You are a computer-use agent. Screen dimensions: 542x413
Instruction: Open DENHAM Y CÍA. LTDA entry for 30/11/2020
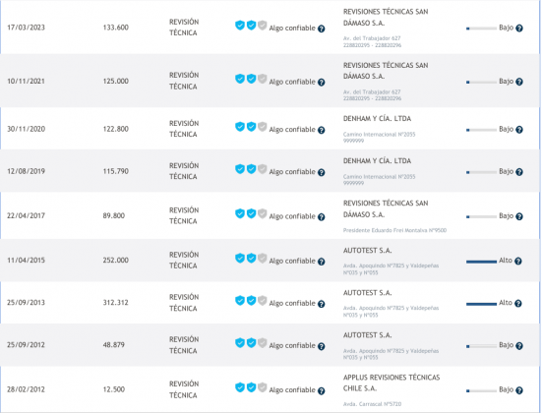[377, 119]
